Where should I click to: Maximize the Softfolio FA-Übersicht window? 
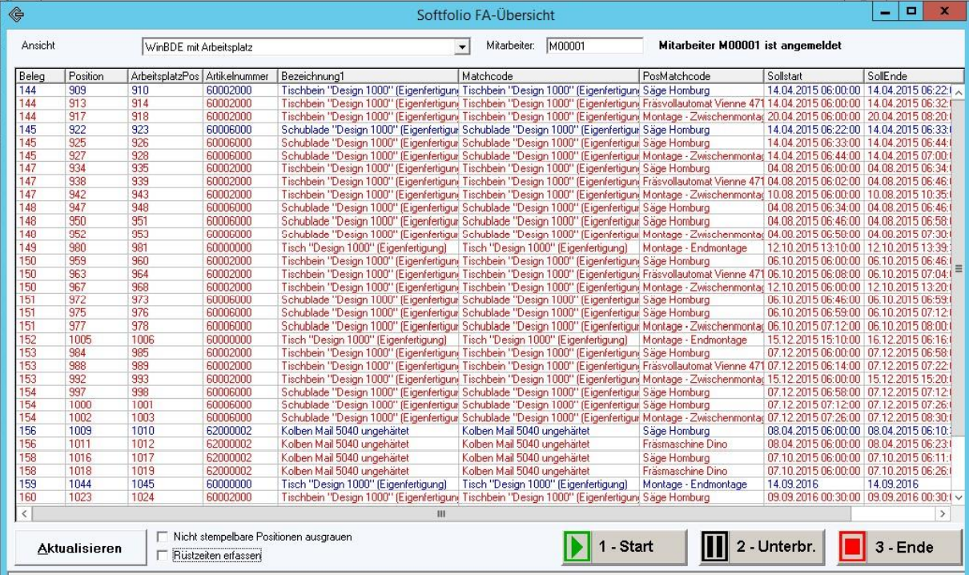(x=911, y=14)
